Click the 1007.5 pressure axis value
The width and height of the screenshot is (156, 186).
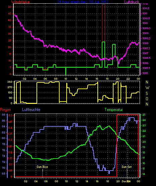tap(146, 48)
